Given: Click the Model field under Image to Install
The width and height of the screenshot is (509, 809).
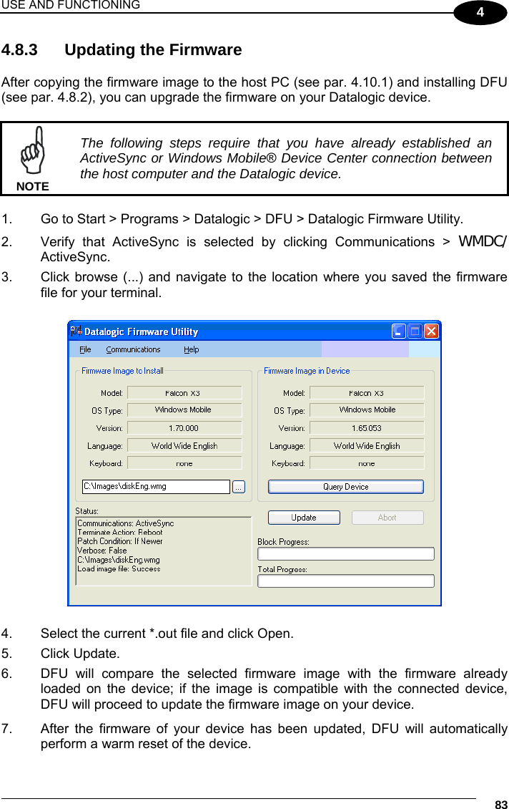Looking at the screenshot, I should [x=184, y=392].
